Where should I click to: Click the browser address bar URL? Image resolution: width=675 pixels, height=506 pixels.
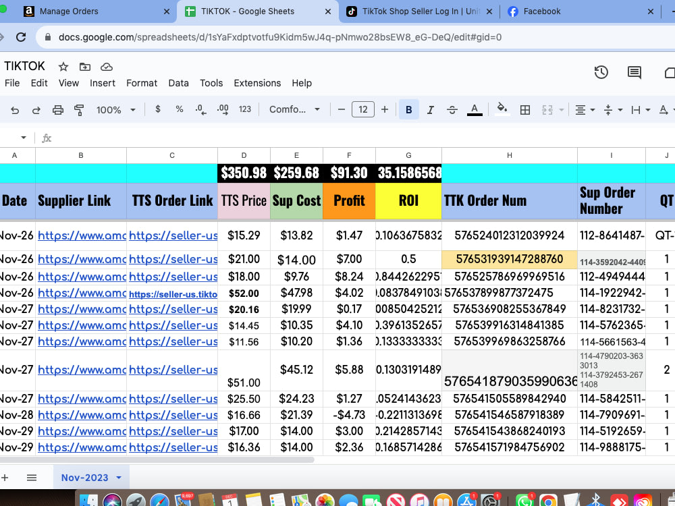click(280, 37)
